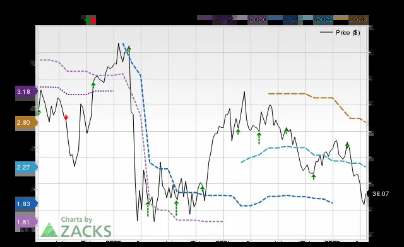Click green up arrow at highest price peak

coord(129,49)
